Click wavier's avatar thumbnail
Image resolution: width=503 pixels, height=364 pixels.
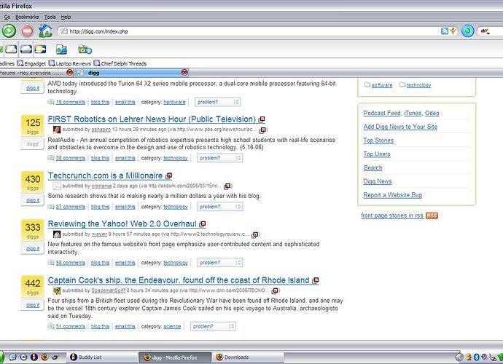pos(57,234)
